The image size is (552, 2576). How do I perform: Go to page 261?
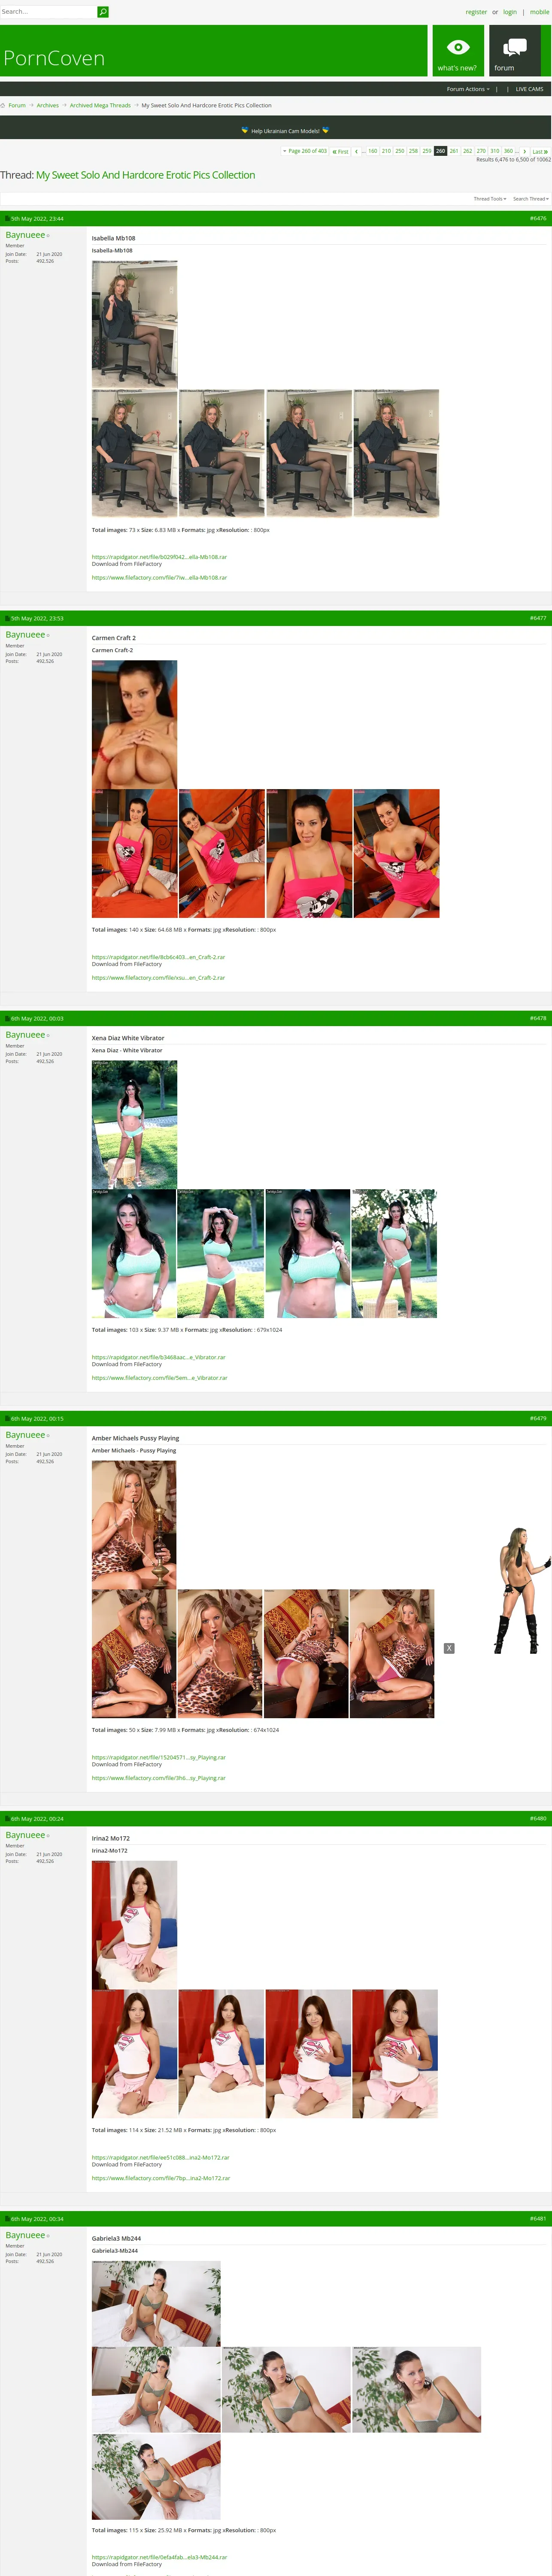point(454,151)
